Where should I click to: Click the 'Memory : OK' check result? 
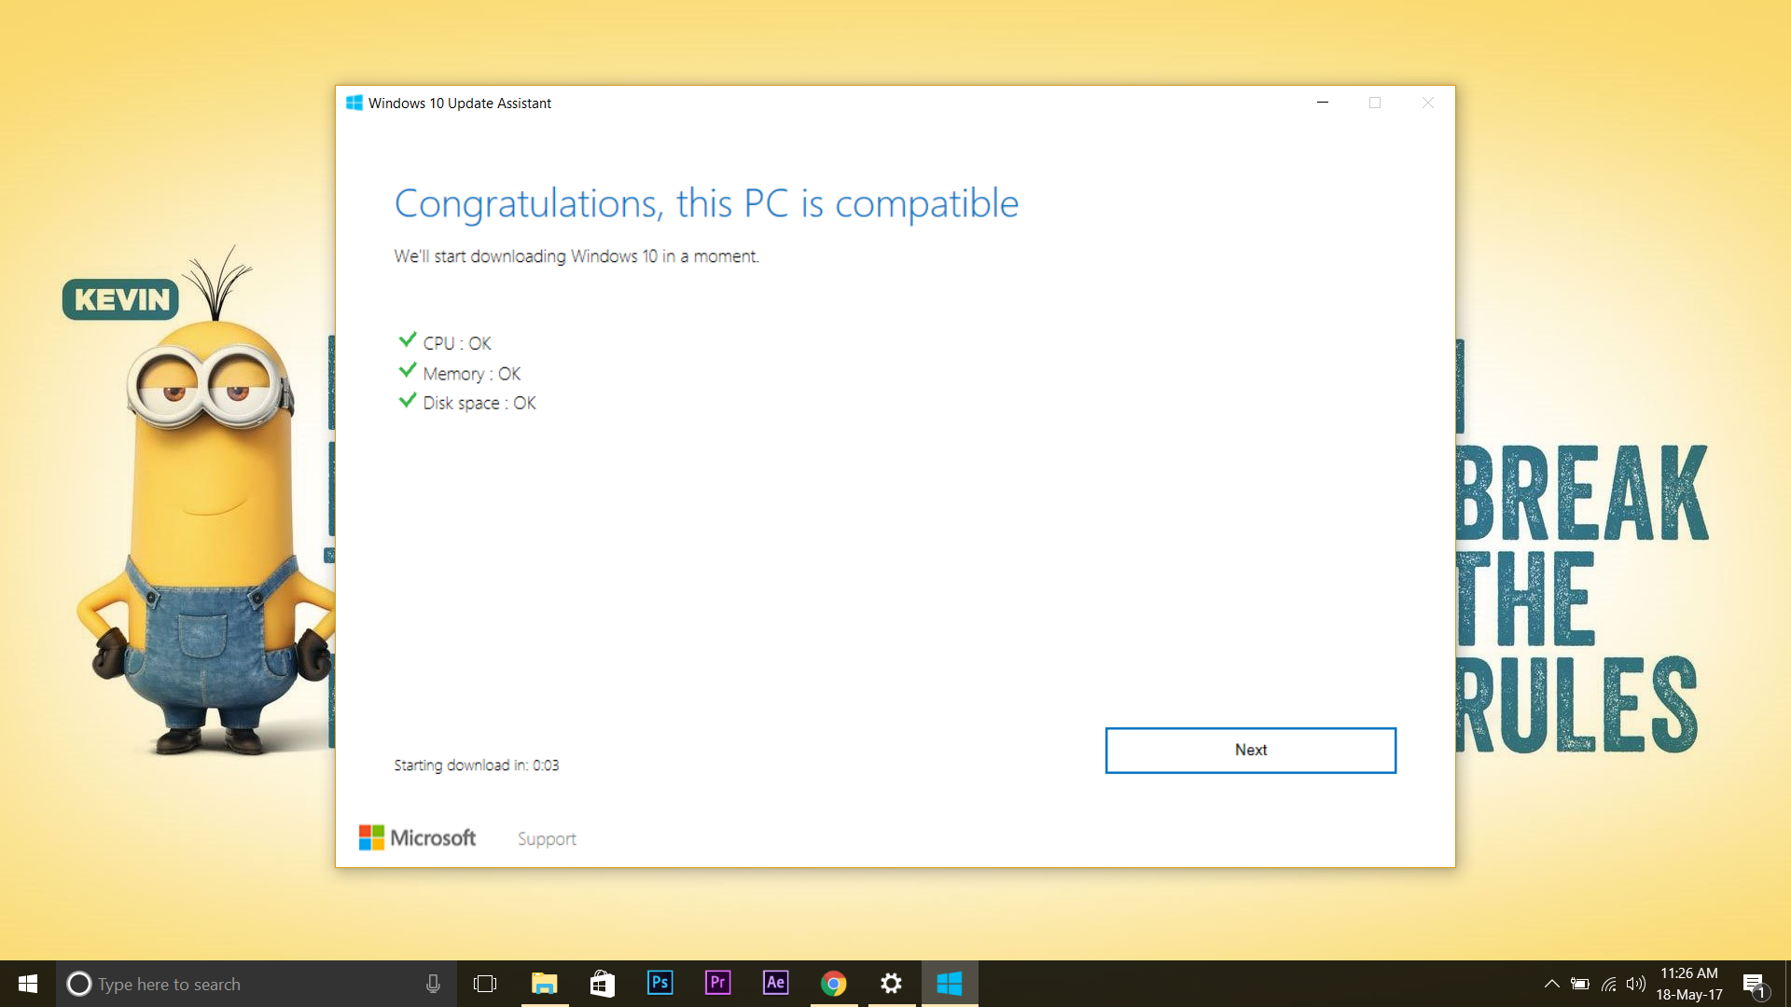click(x=472, y=374)
